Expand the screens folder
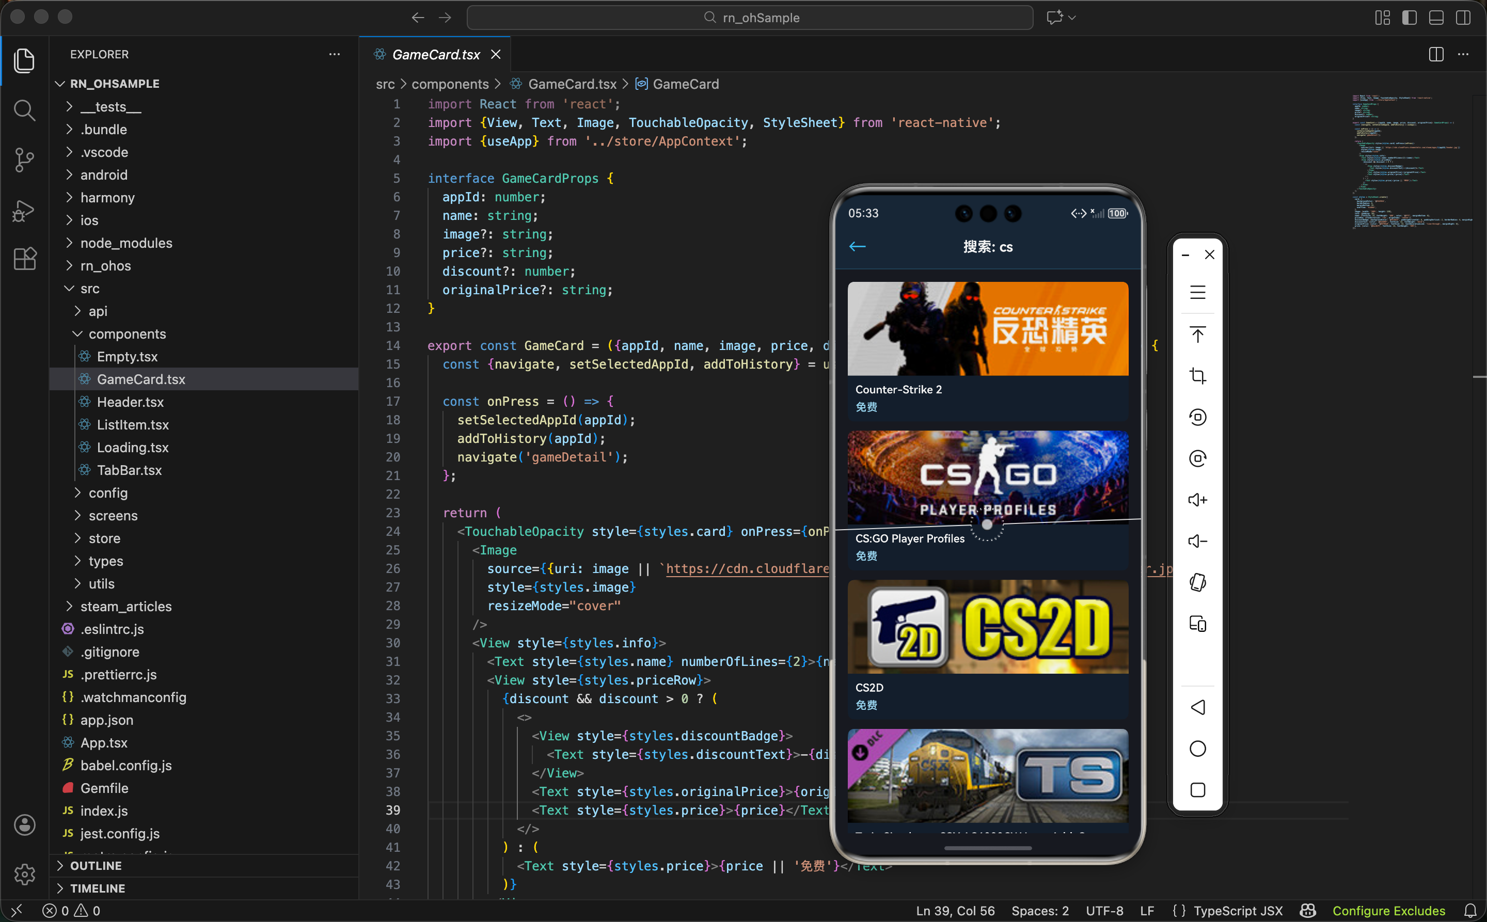Image resolution: width=1487 pixels, height=922 pixels. point(113,515)
